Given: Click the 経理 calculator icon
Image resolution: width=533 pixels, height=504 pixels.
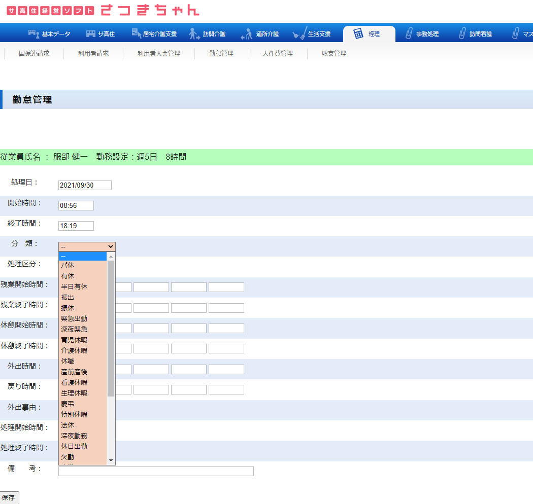Looking at the screenshot, I should [x=358, y=34].
